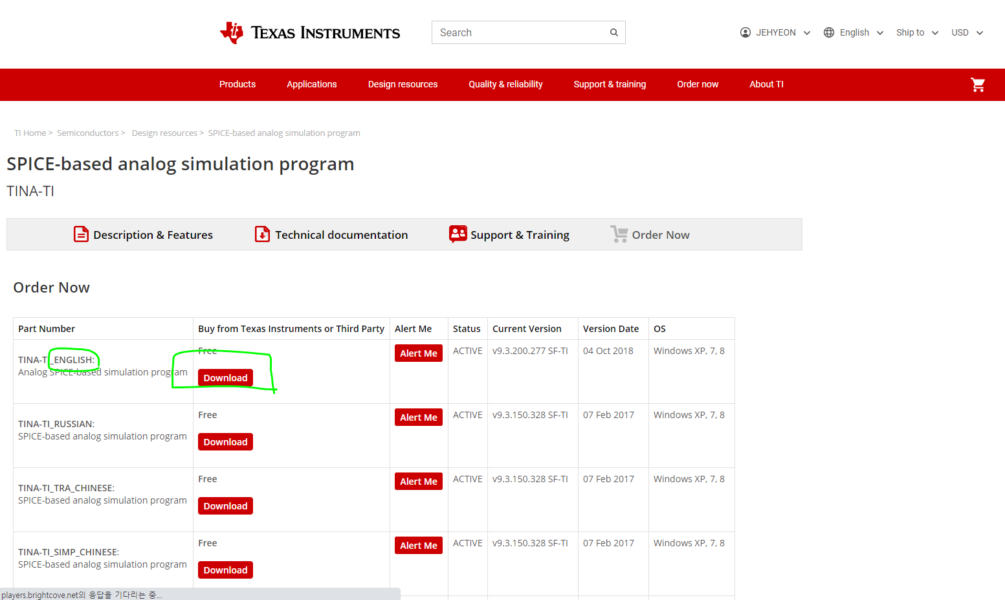Open the About TI menu

pos(766,84)
